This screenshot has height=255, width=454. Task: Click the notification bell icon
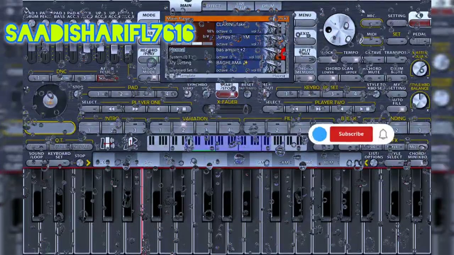pyautogui.click(x=383, y=134)
